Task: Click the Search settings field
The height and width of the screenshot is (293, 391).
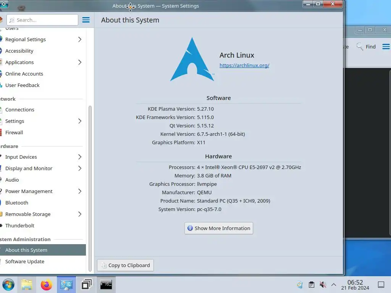Action: point(42,20)
